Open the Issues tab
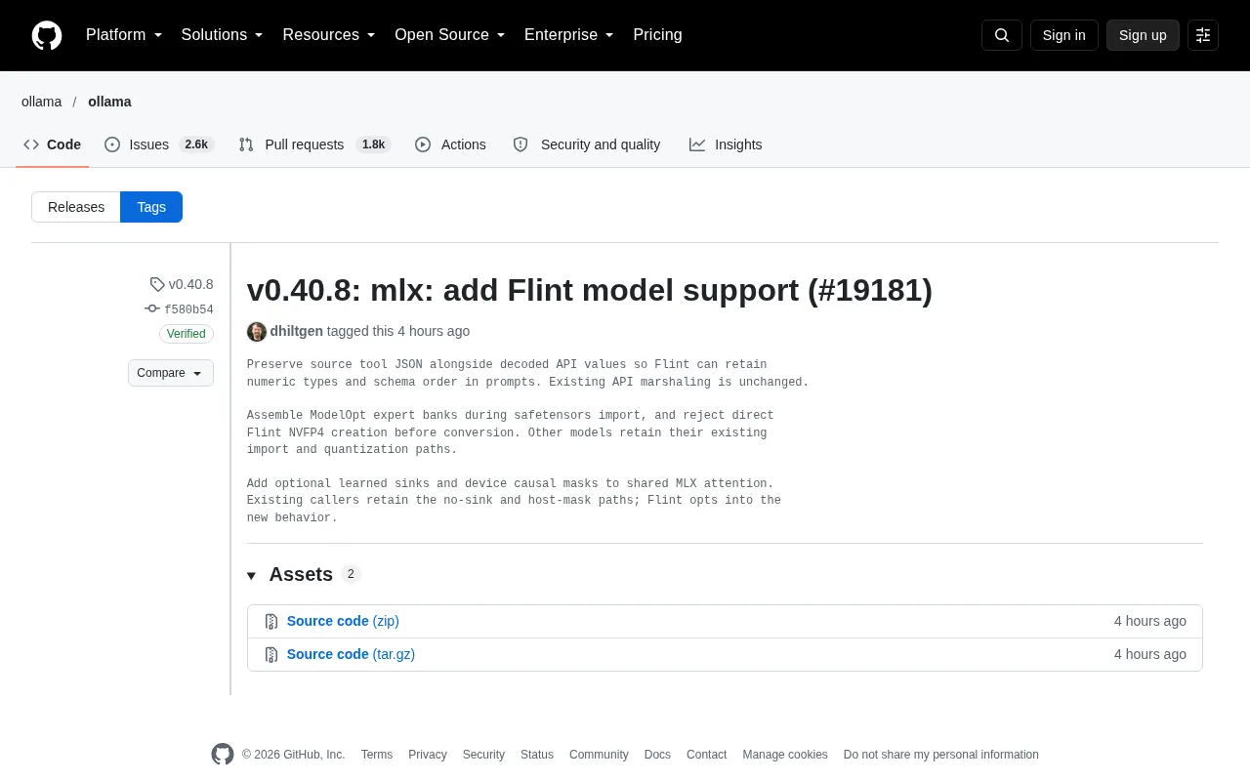 pyautogui.click(x=159, y=144)
